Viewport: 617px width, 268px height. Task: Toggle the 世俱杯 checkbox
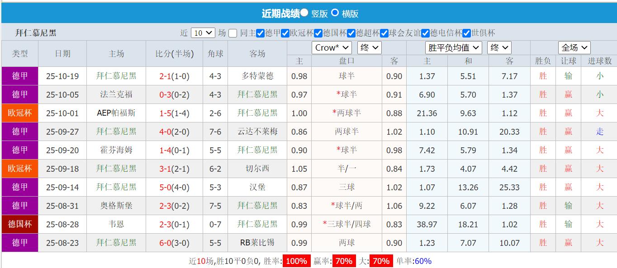466,33
